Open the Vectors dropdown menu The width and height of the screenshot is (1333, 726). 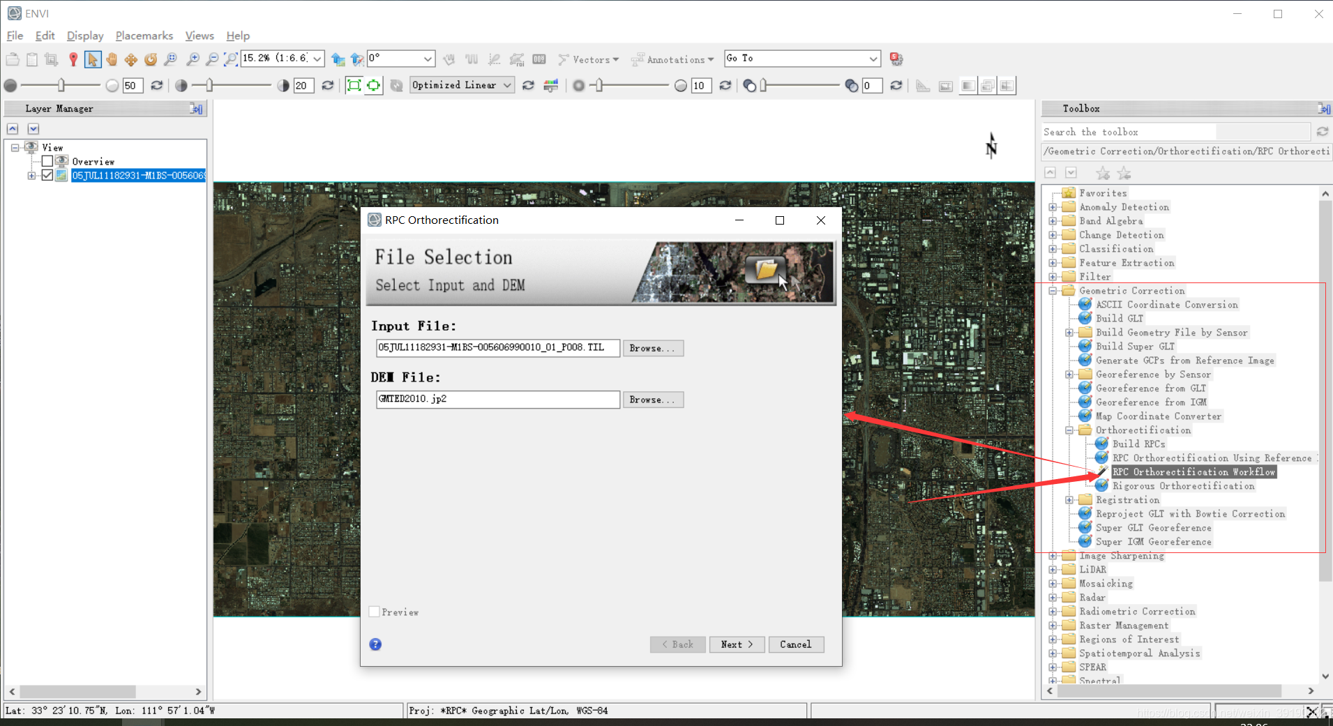pyautogui.click(x=589, y=59)
